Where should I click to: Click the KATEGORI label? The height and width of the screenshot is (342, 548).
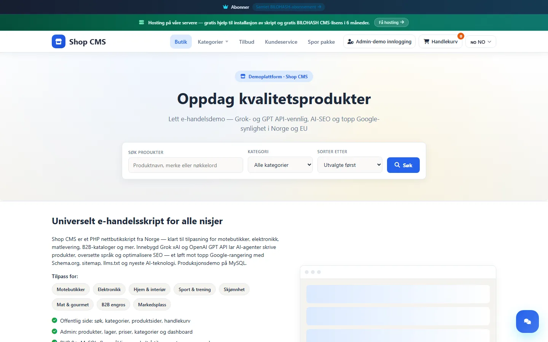(x=258, y=152)
